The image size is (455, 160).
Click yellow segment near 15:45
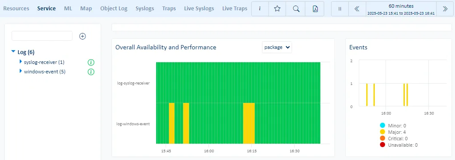click(172, 123)
